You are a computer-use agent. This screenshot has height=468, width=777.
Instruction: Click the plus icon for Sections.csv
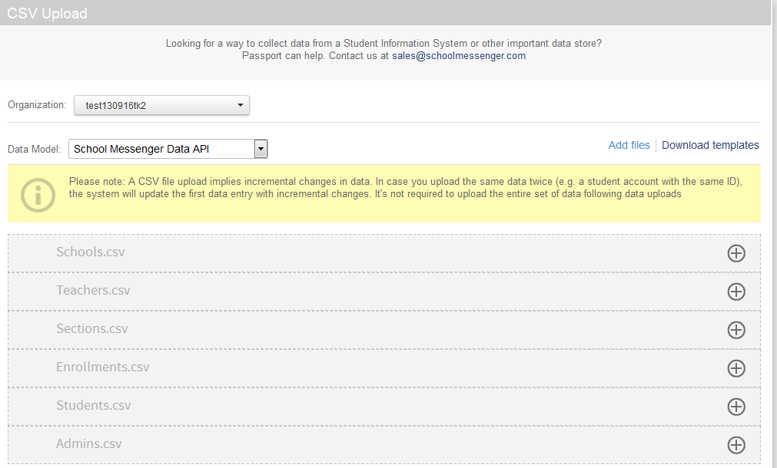tap(735, 330)
